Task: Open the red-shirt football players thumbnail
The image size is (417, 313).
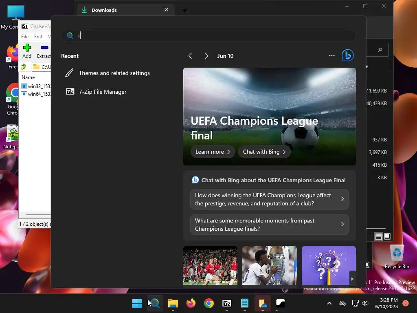Action: pos(211,265)
